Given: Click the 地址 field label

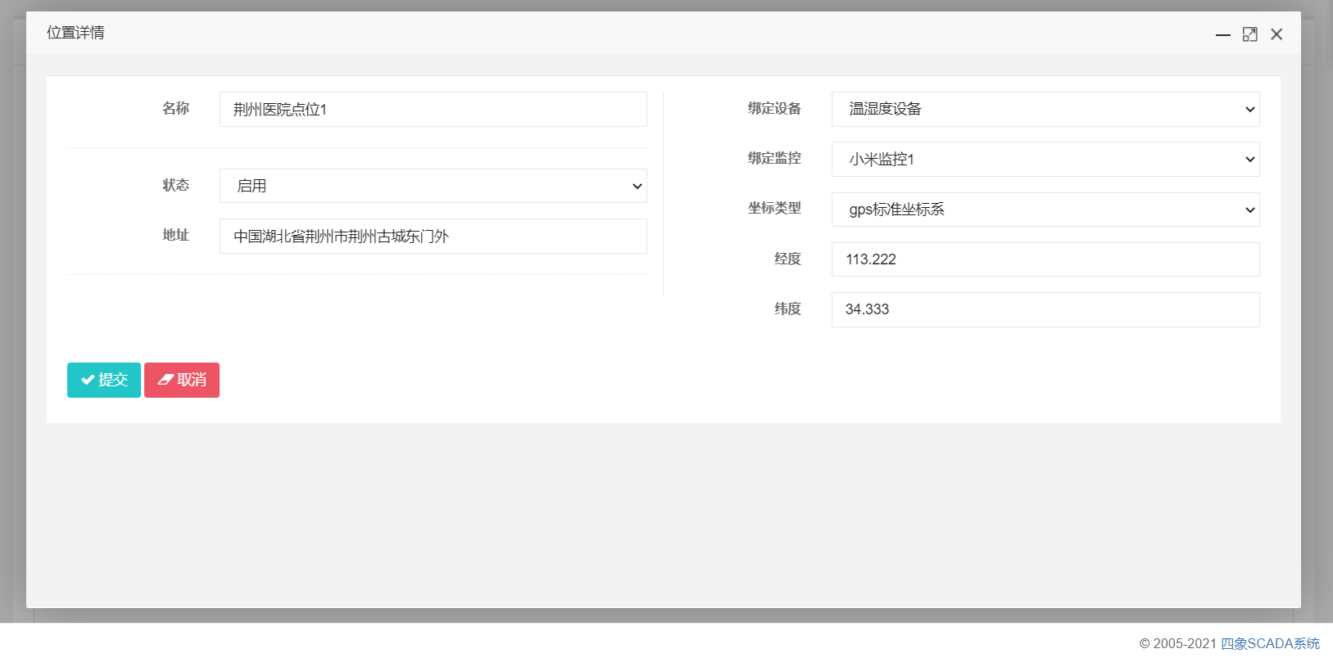Looking at the screenshot, I should coord(175,235).
